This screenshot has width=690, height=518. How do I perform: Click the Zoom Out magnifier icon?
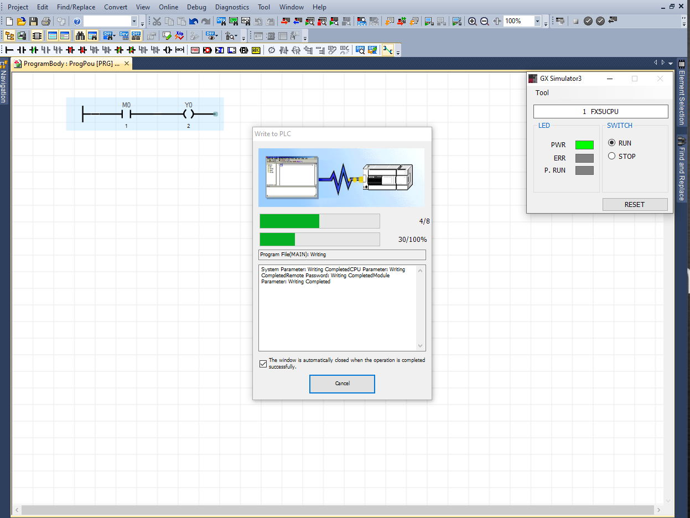tap(484, 22)
